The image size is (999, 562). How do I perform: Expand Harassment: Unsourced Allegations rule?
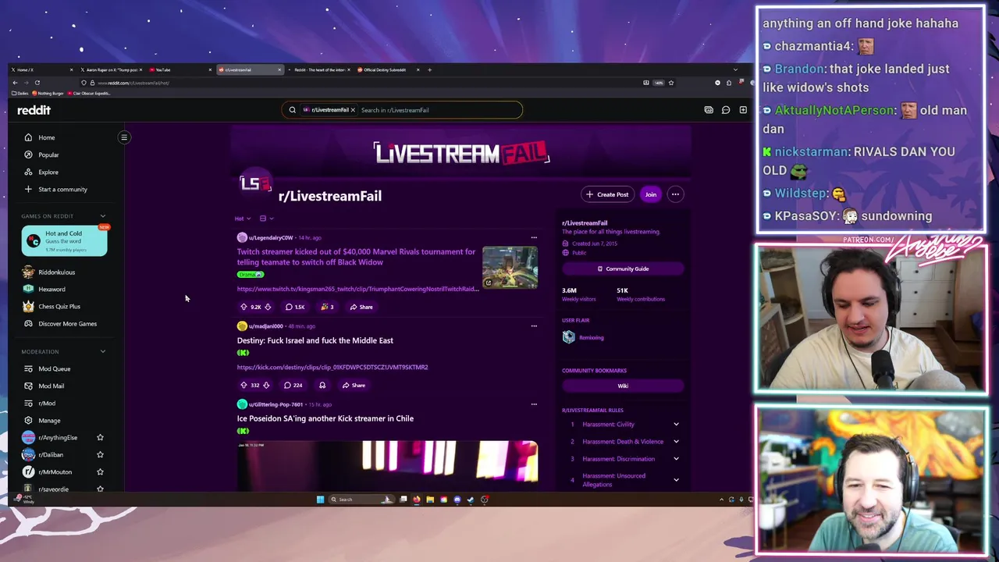(x=676, y=480)
